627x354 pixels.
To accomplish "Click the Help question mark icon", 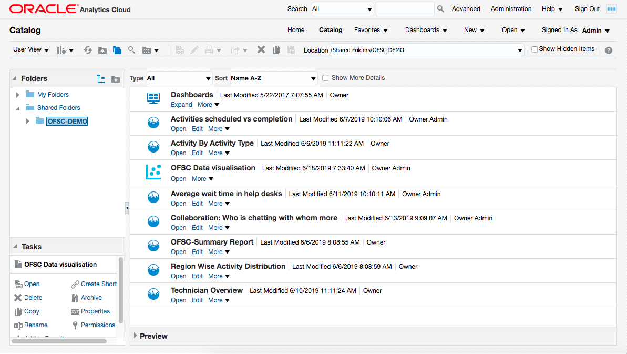I will pyautogui.click(x=609, y=50).
